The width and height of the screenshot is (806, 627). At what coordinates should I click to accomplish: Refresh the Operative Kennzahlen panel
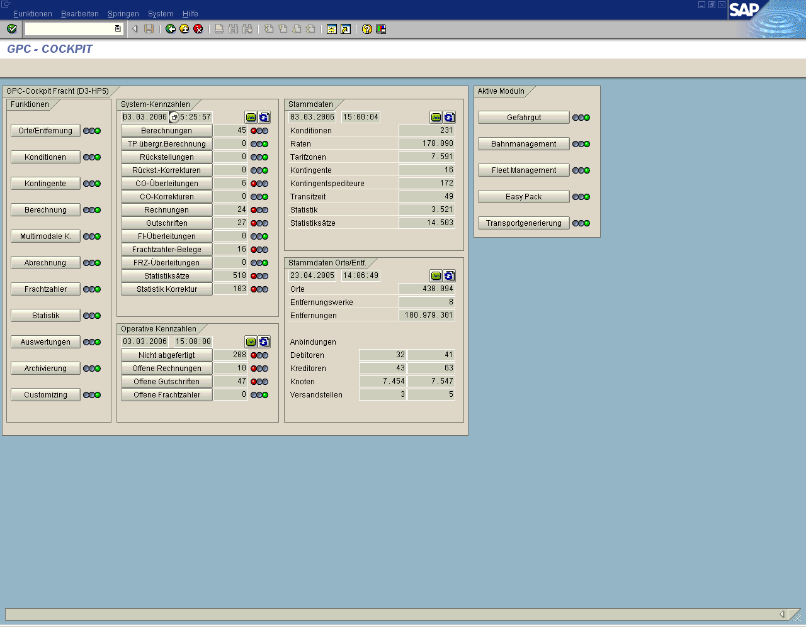coord(264,341)
